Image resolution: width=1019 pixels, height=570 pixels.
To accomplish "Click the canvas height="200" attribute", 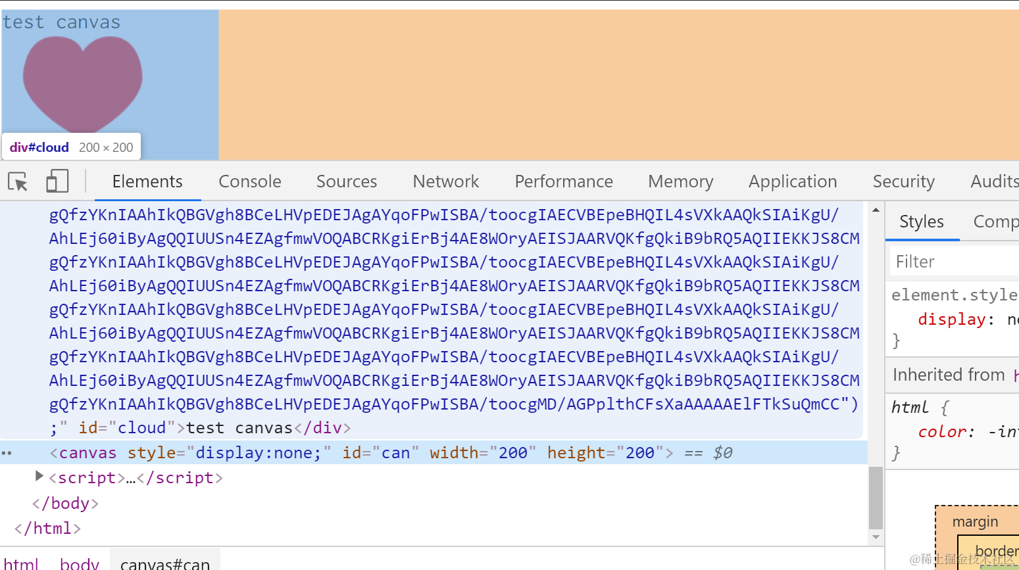I will (x=606, y=452).
